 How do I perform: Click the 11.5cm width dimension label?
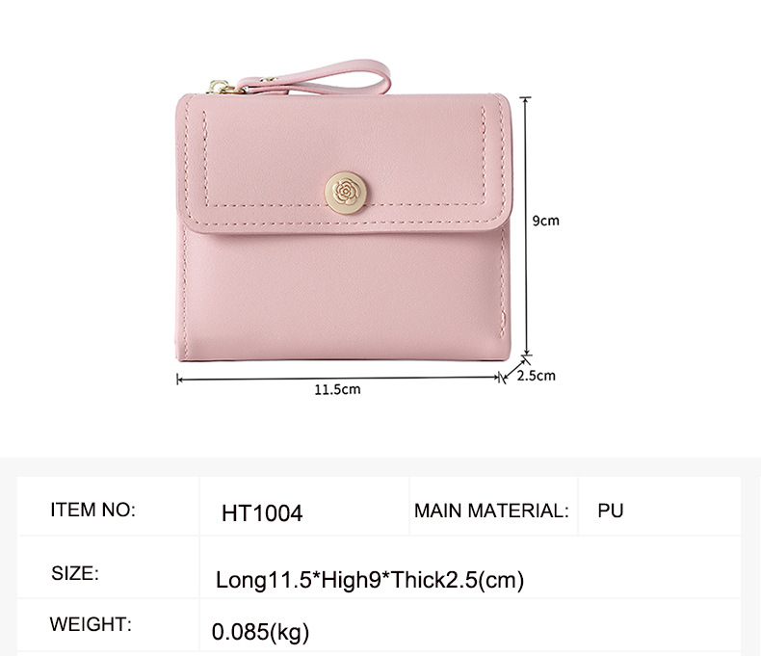(337, 389)
